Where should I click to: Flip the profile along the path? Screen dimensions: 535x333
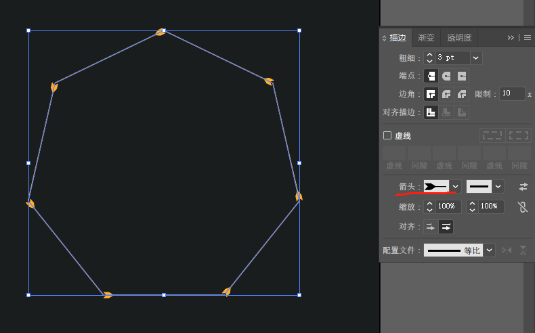click(507, 250)
